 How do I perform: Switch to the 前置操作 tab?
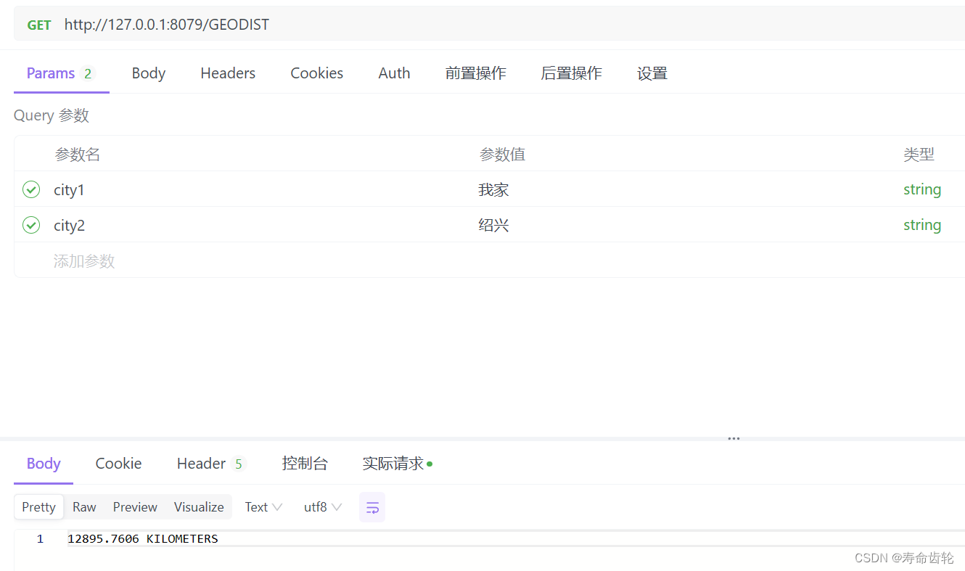coord(475,73)
